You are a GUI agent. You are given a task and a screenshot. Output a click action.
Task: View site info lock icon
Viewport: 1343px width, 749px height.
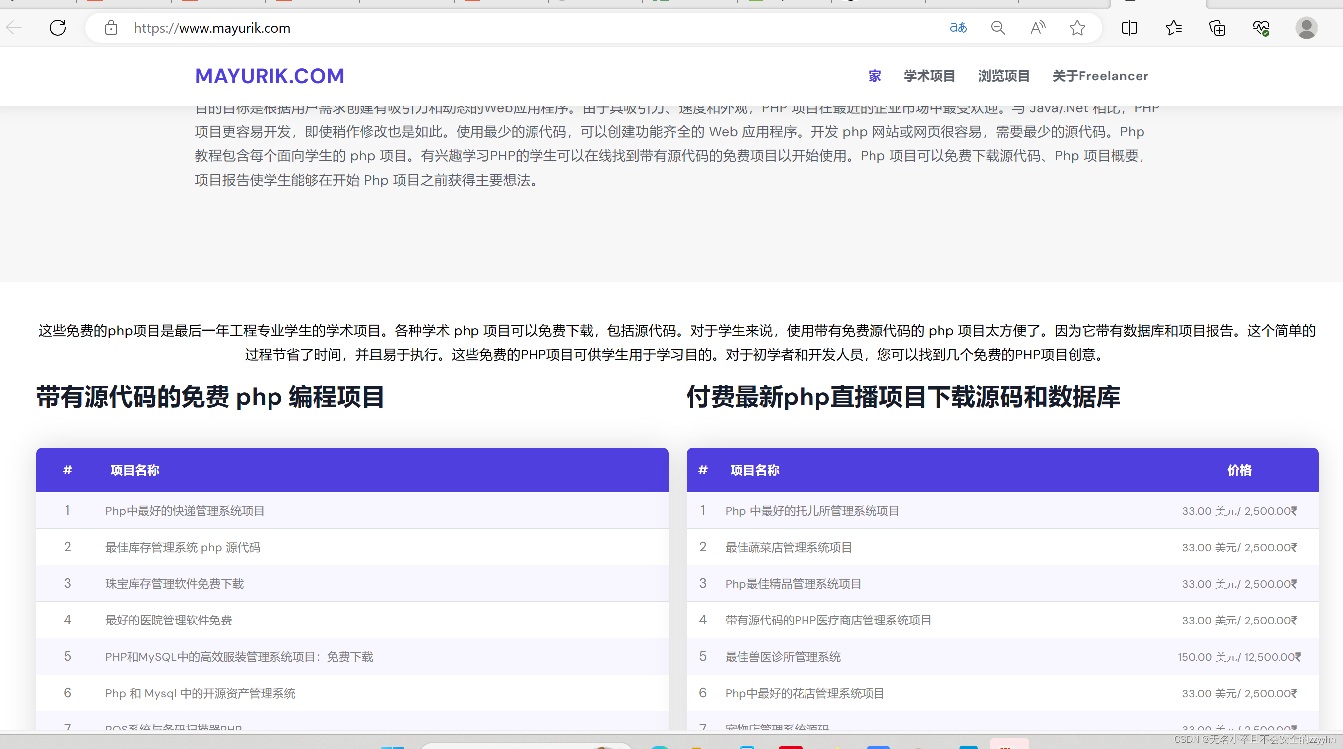point(111,28)
